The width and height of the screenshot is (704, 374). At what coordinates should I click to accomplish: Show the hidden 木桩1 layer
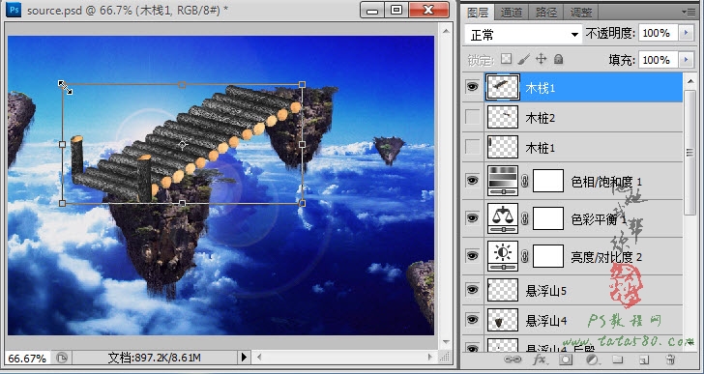click(x=472, y=147)
